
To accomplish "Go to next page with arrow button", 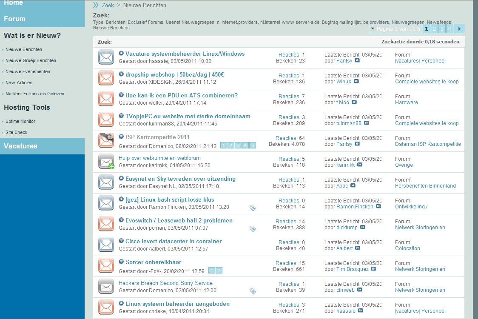I will pos(459,28).
